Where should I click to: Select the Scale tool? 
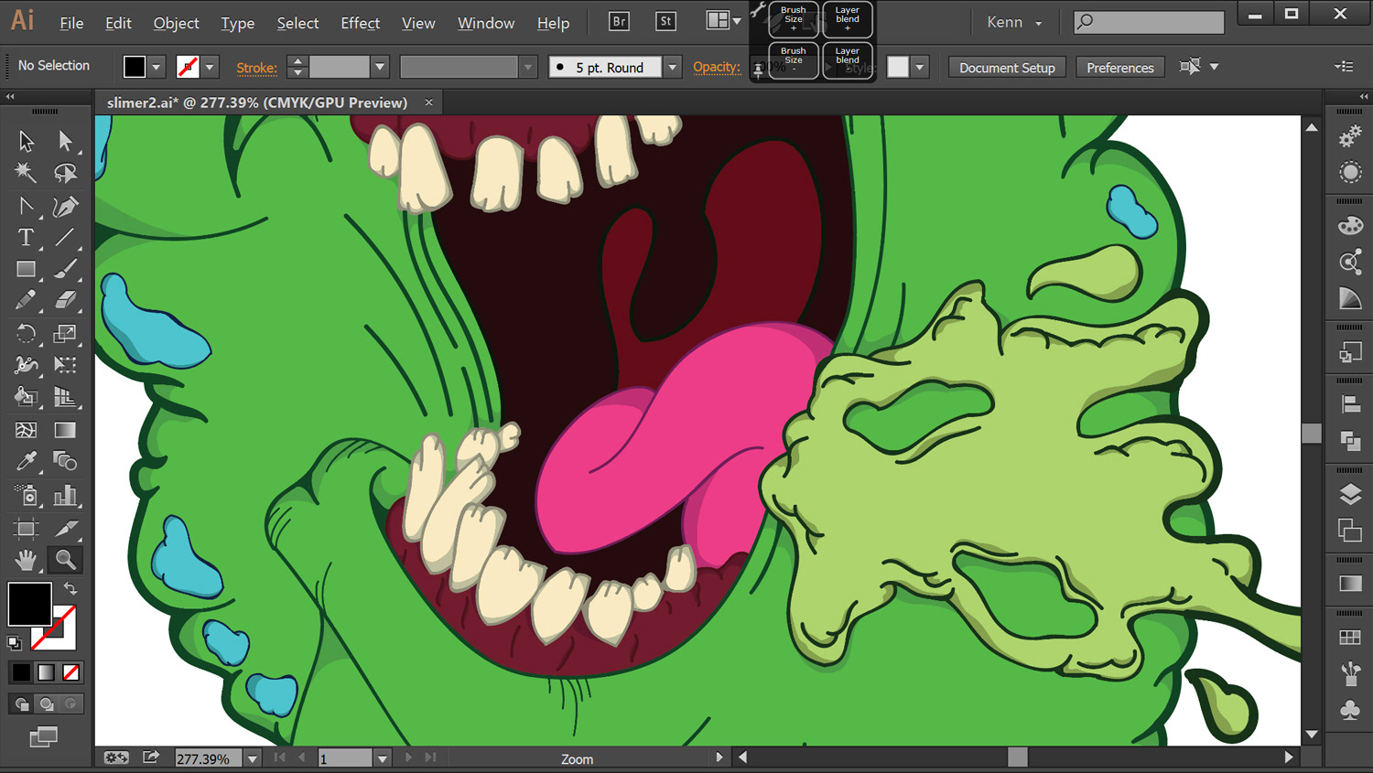coord(65,334)
